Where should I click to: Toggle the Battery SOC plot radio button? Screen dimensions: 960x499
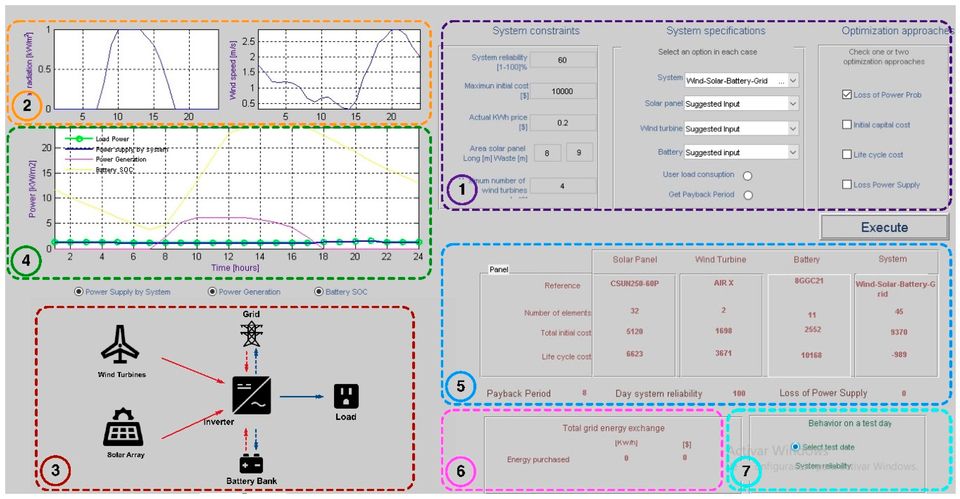click(x=319, y=292)
